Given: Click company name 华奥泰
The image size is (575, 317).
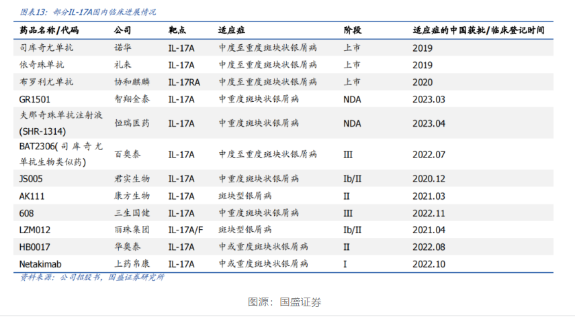Looking at the screenshot, I should [127, 247].
